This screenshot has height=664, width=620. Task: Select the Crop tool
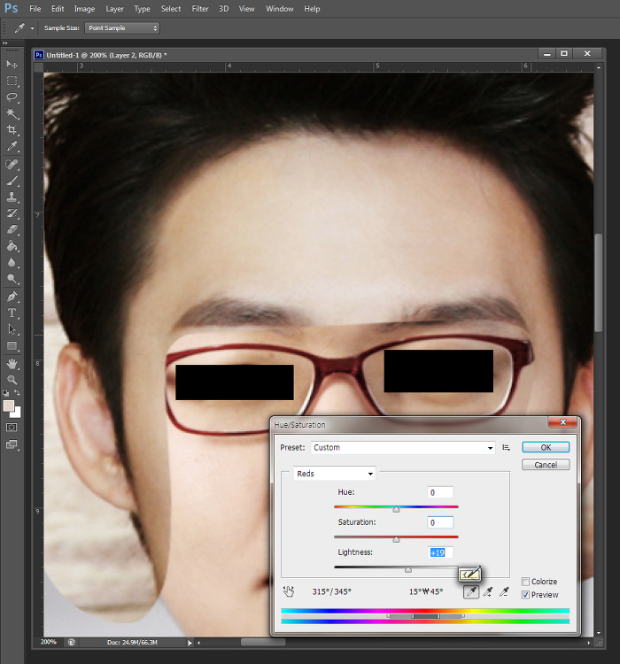pos(12,130)
